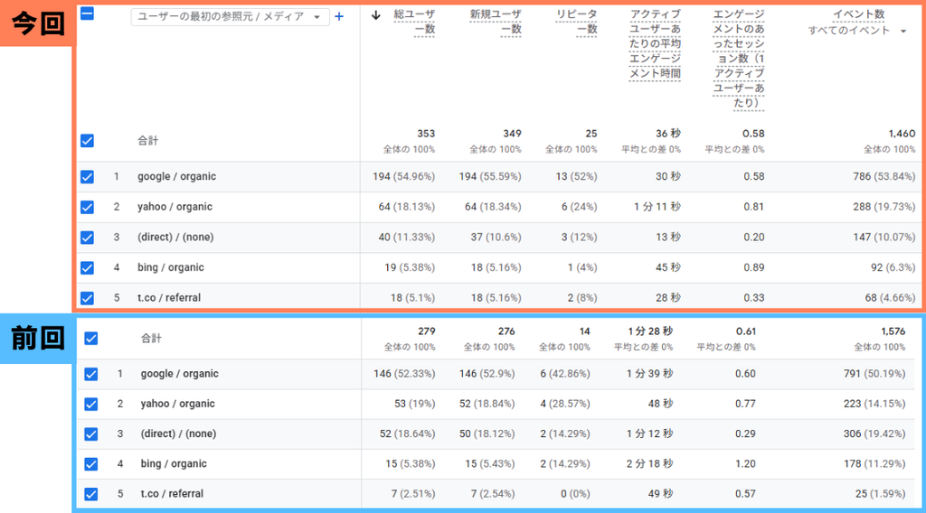Viewport: 926px width, 513px height.
Task: Click the cell 7 (2.51%)
Action: (413, 494)
